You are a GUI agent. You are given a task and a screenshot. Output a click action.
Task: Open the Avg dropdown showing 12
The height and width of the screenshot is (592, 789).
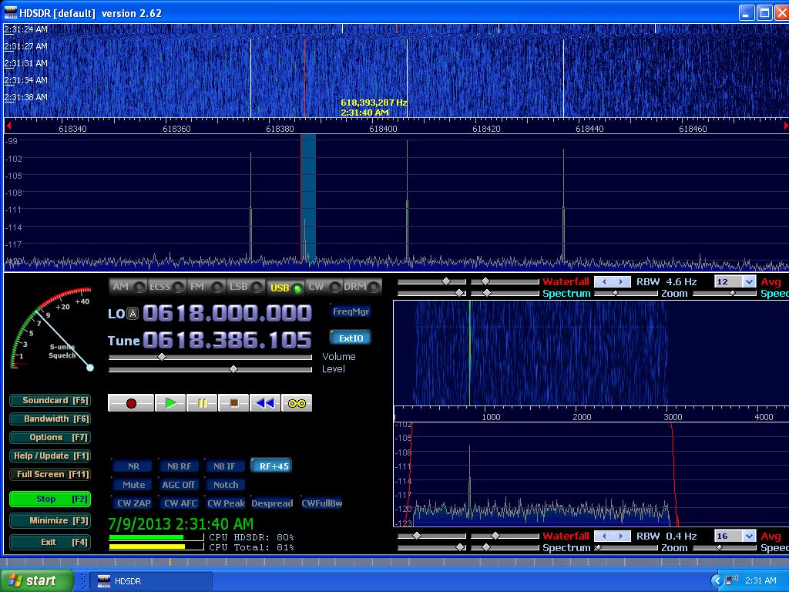749,282
